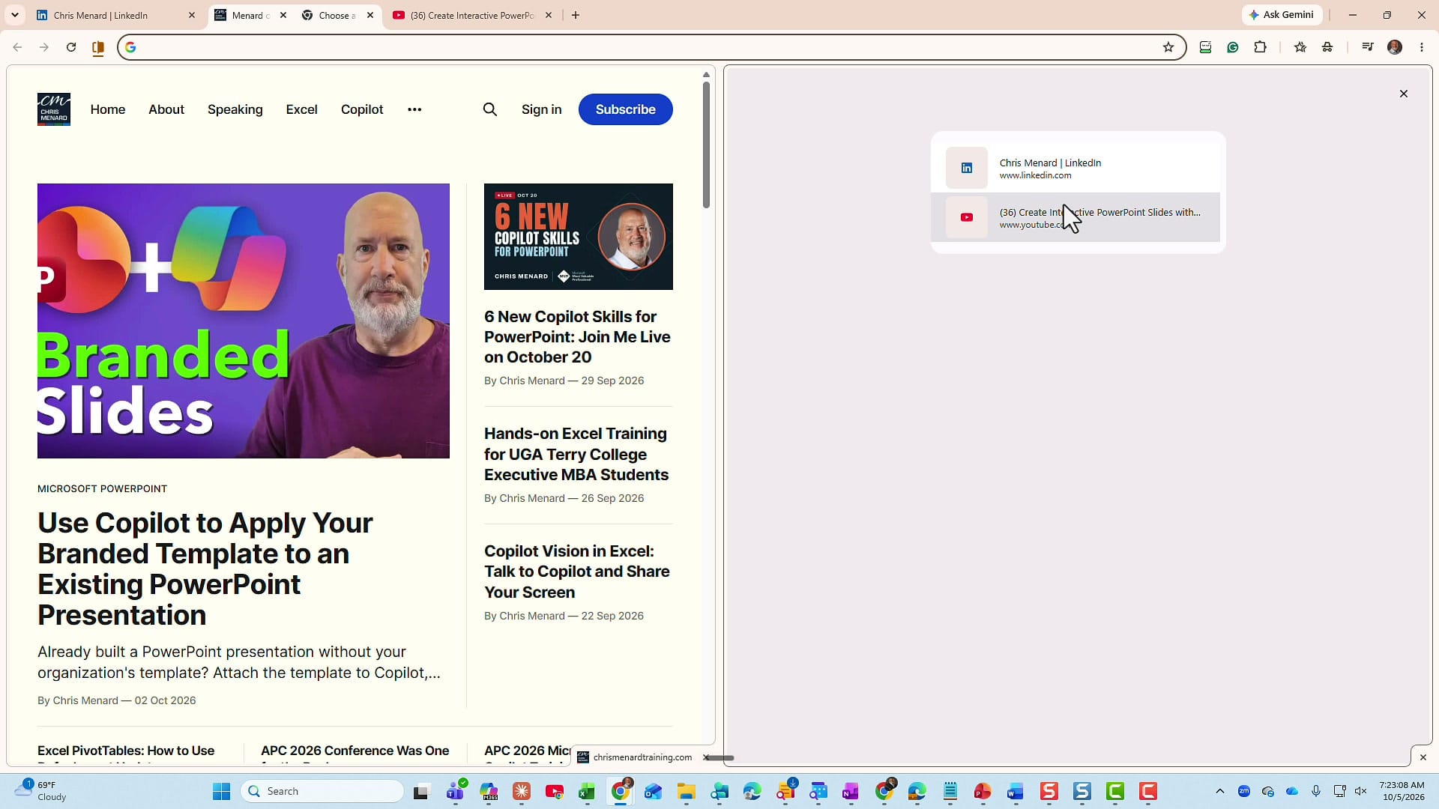This screenshot has width=1439, height=809.
Task: Reload the current page
Action: (71, 47)
